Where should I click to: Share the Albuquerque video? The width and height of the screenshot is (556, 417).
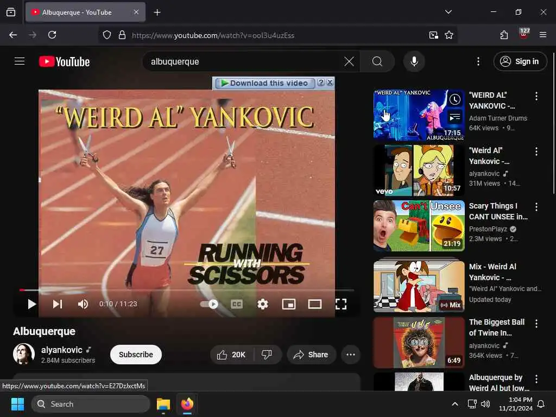311,354
